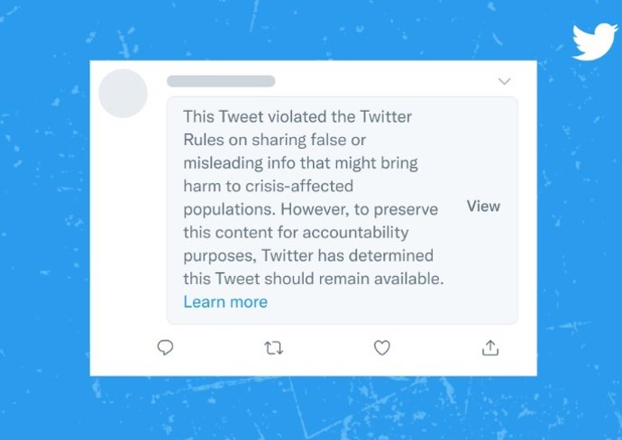Open the Learn more link

click(225, 302)
